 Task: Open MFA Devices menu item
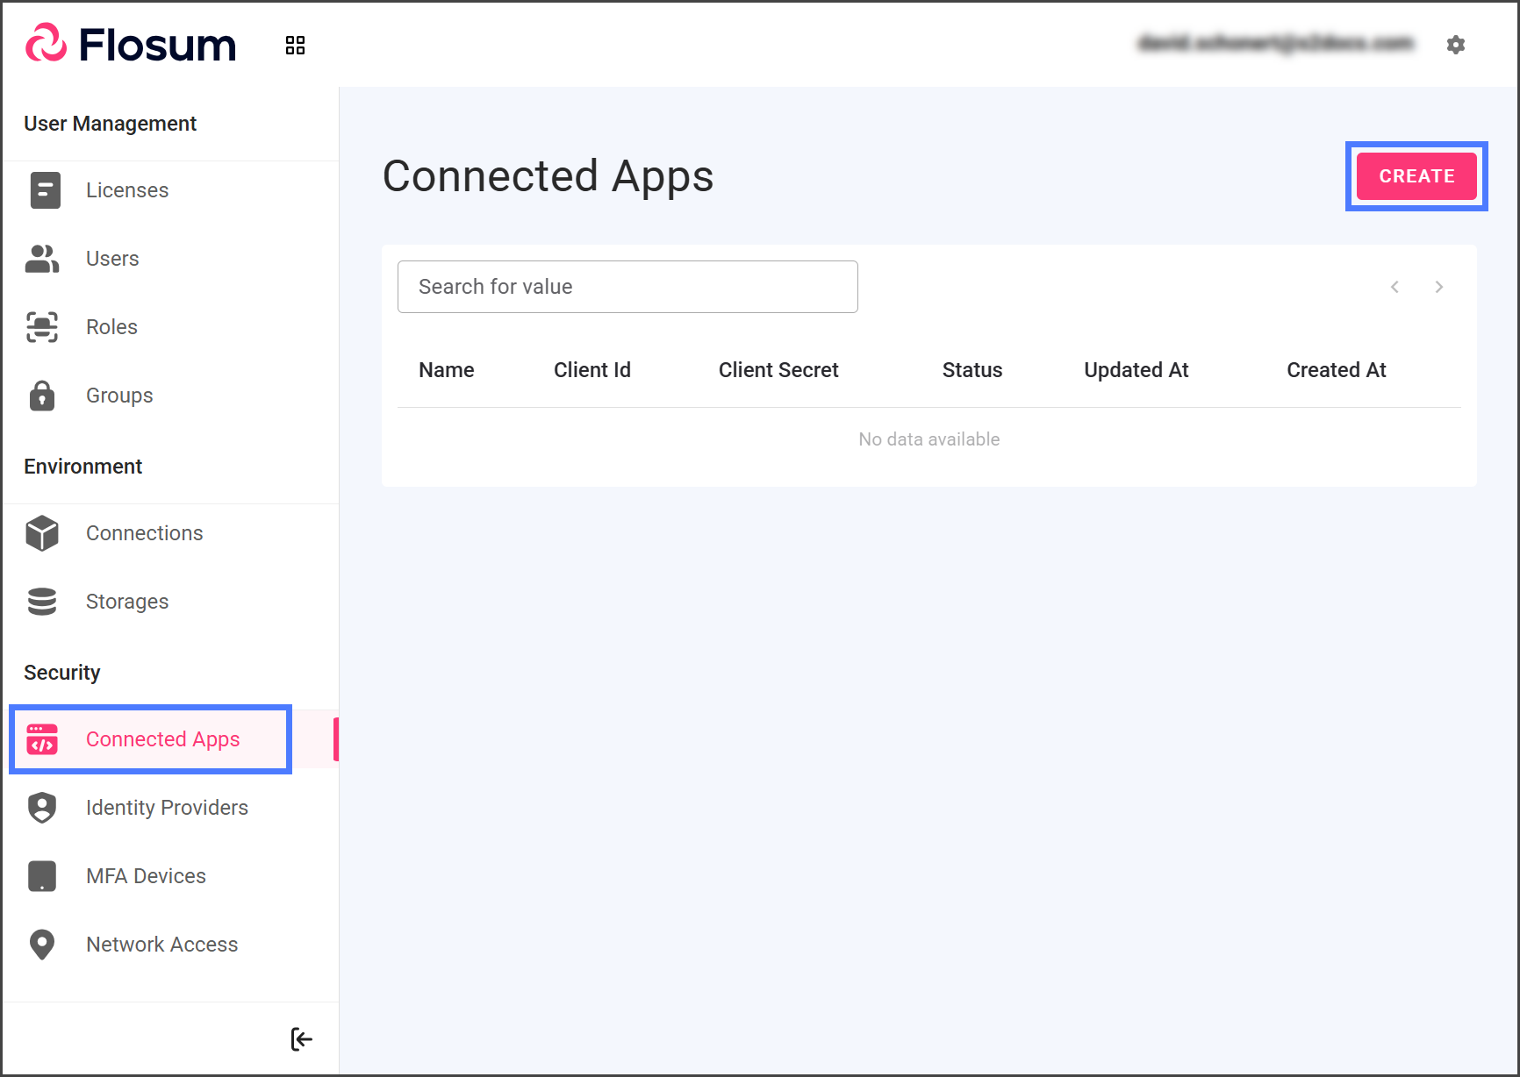pos(146,876)
